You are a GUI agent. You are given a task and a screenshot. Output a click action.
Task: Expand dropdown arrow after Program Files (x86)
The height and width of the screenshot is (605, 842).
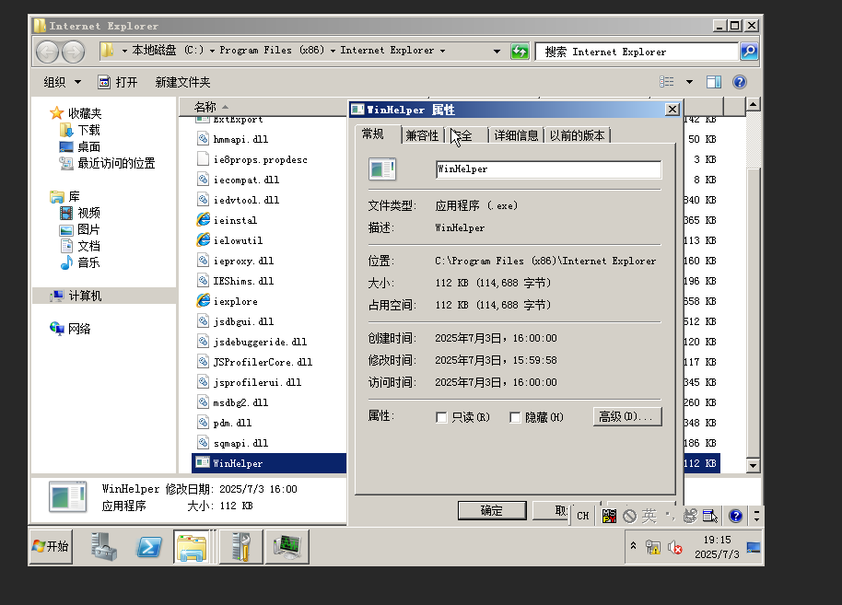pos(333,51)
